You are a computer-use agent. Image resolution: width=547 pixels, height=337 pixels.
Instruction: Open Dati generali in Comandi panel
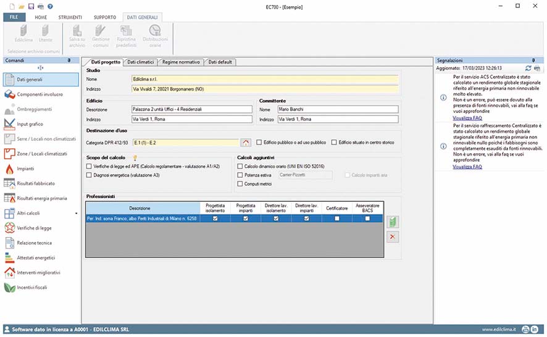pos(41,80)
